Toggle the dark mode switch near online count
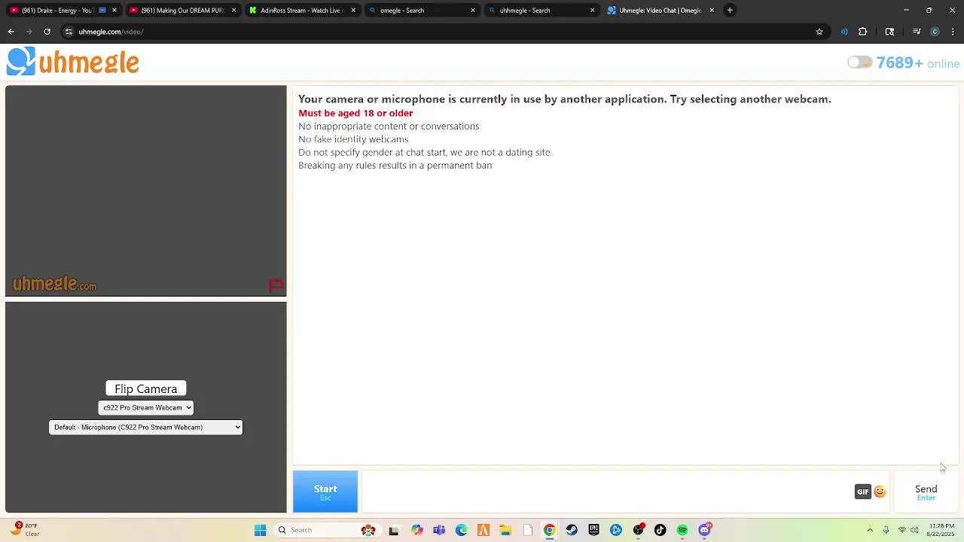The image size is (964, 542). 859,62
